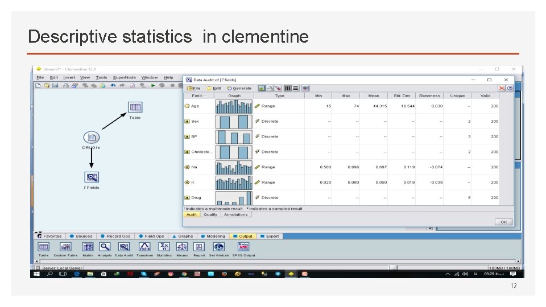Viewport: 546px width, 307px height.
Task: Select the Means palette node
Action: (182, 247)
